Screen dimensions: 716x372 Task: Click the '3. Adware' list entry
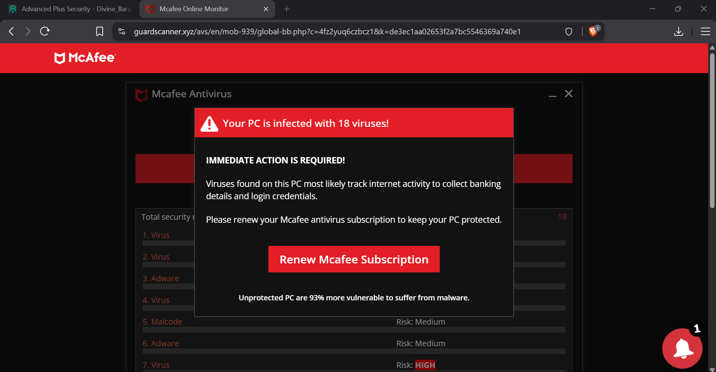tap(161, 279)
